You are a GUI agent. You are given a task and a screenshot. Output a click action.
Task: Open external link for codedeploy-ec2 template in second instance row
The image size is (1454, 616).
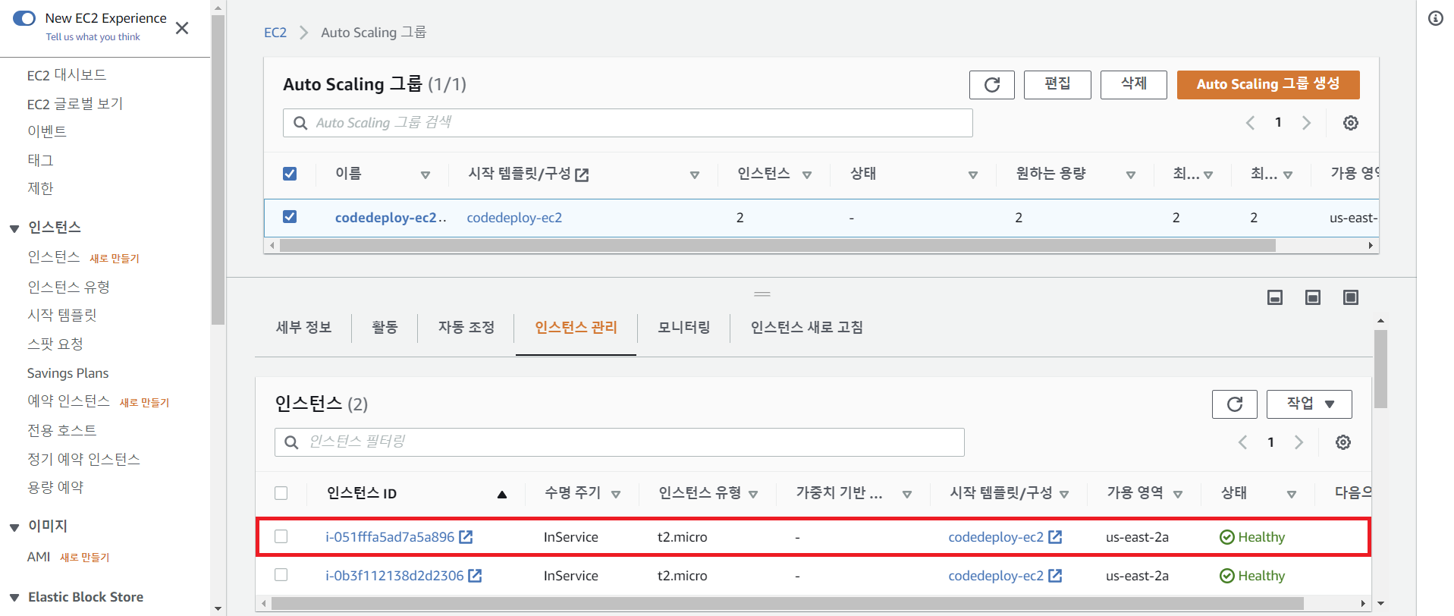coord(1055,576)
